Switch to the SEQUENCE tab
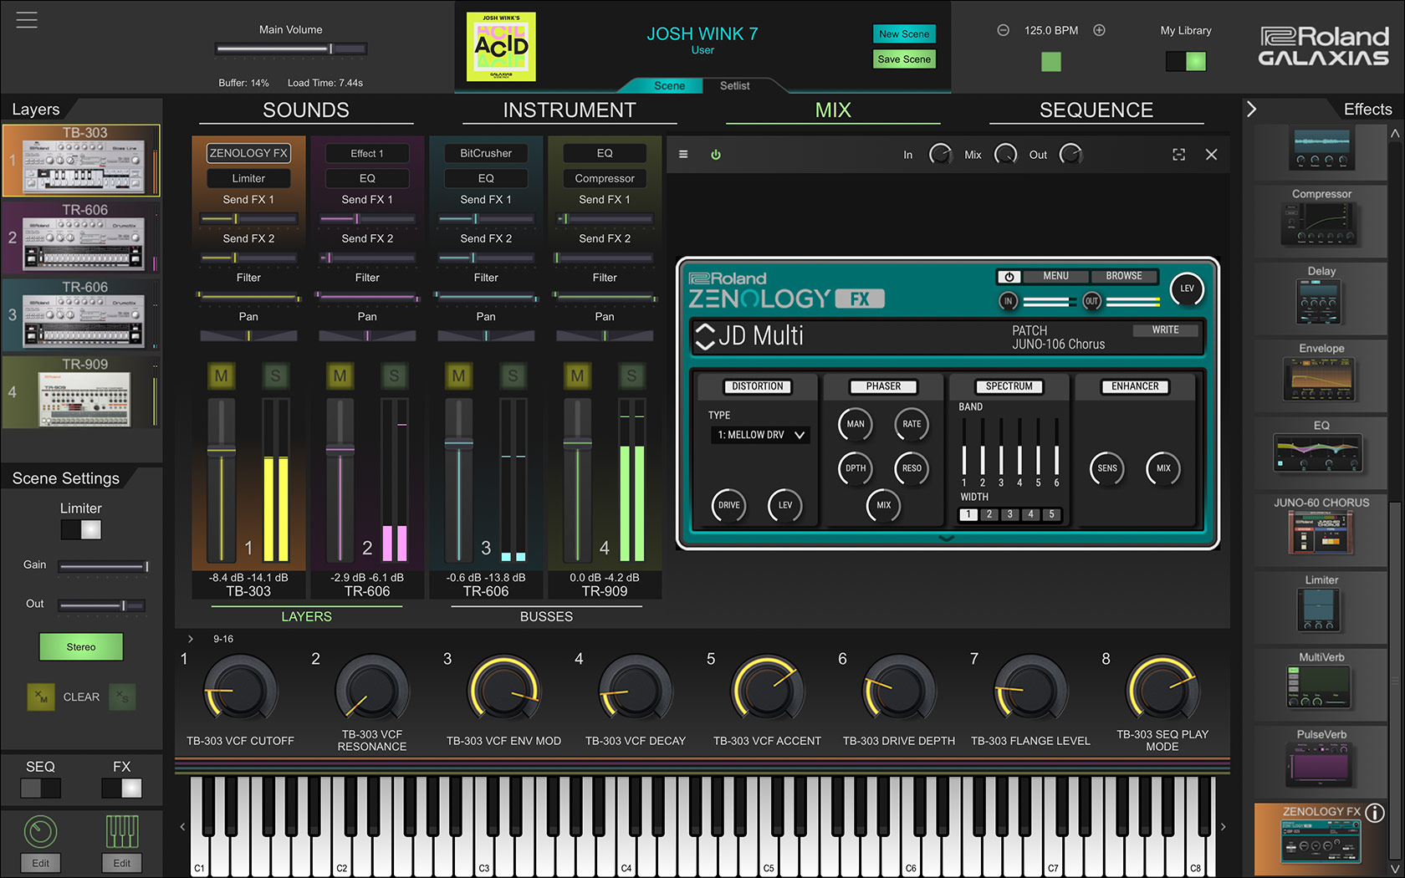1405x878 pixels. pos(1096,110)
